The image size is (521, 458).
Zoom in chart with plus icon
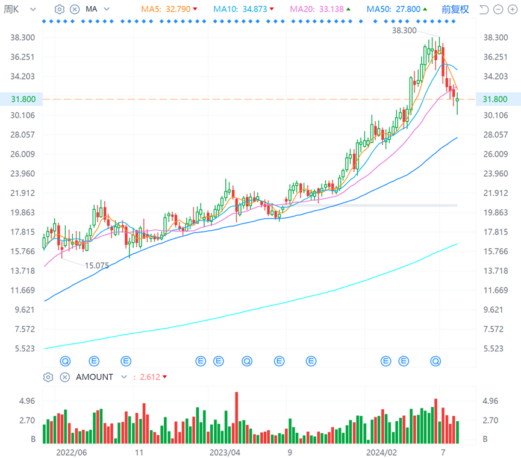click(513, 10)
